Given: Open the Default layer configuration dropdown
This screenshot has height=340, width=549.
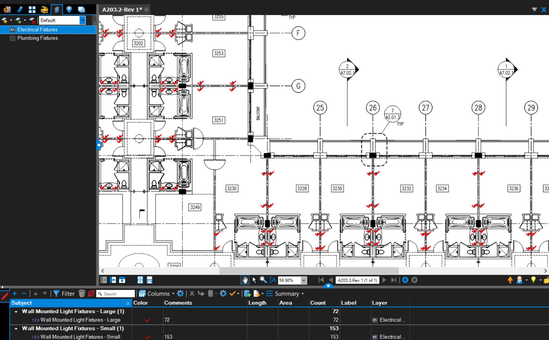Looking at the screenshot, I should coord(82,20).
